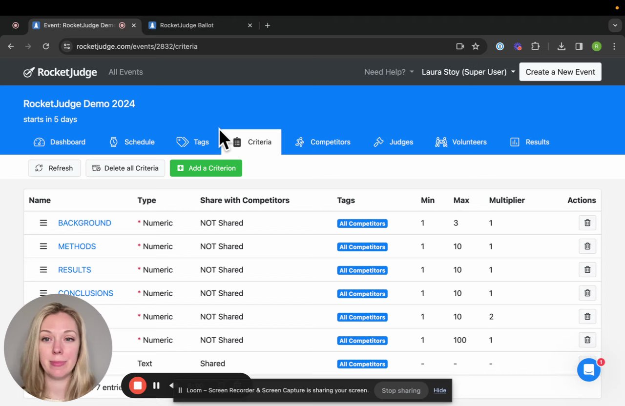The height and width of the screenshot is (406, 625).
Task: Open the BACKGROUND criterion link
Action: click(x=84, y=223)
